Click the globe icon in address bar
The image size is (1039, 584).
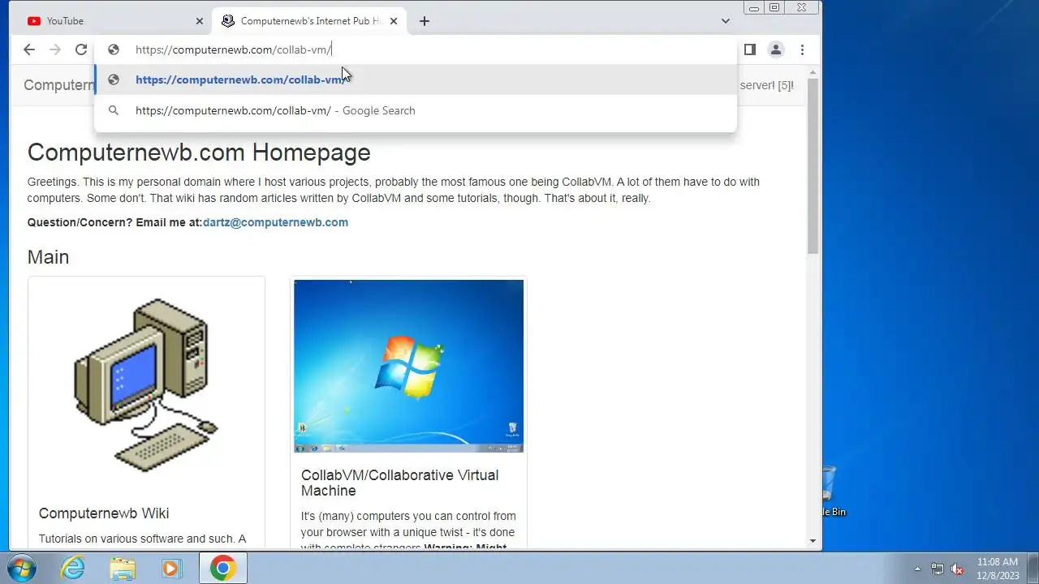click(114, 49)
